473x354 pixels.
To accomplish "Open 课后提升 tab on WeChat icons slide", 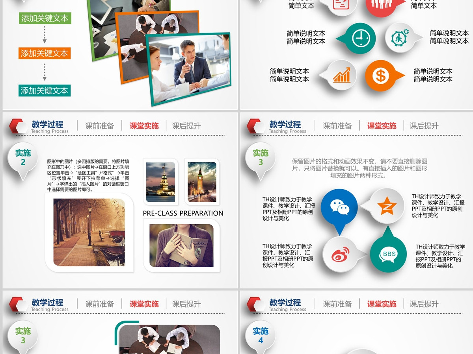I will [x=424, y=126].
